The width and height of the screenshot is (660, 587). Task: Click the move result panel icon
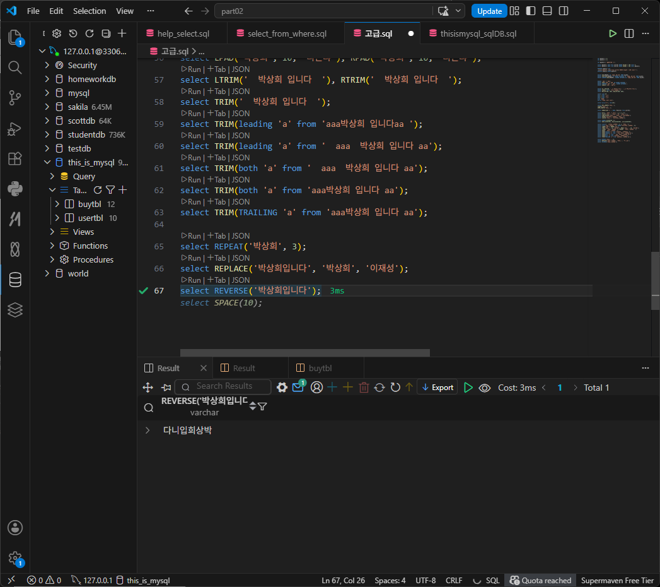[x=148, y=388]
